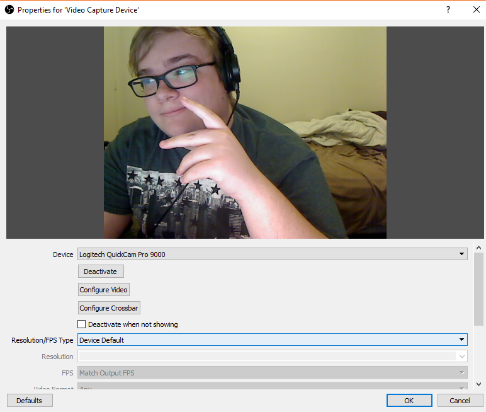Toggle Deactivate when not showing checkbox
Viewport: 486px width, 412px height.
[x=81, y=324]
